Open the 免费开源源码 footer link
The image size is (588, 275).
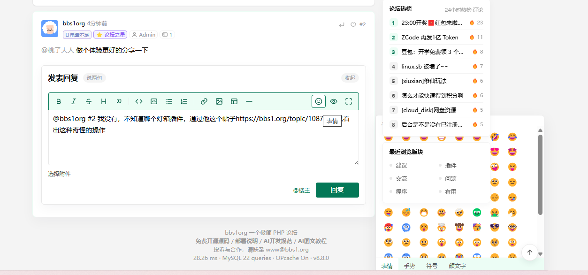coord(213,241)
